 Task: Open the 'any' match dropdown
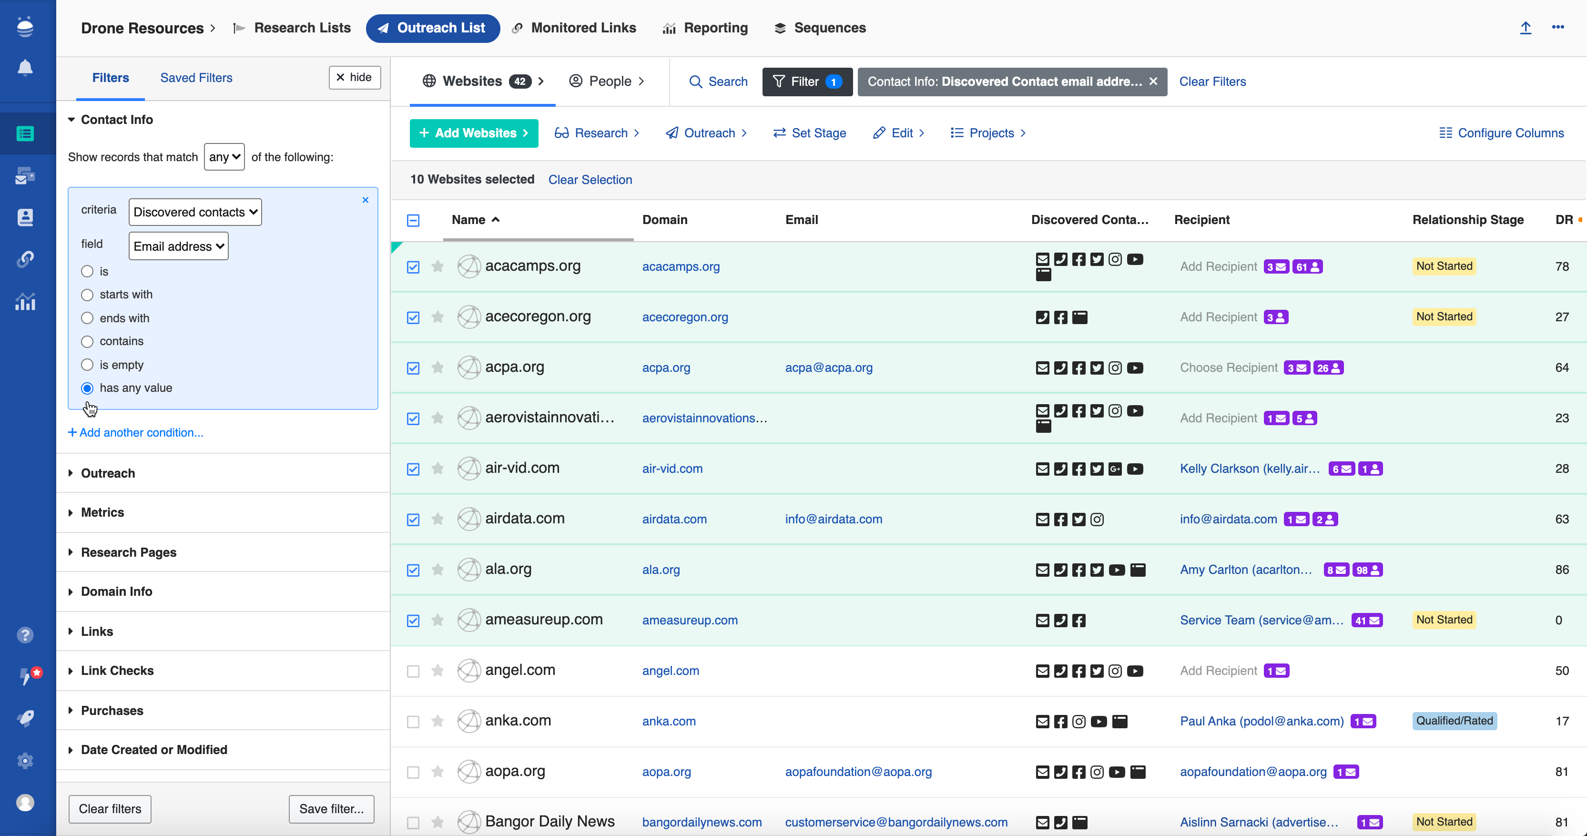point(224,157)
